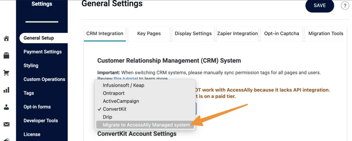
Task: Open Tags in the sidebar
Action: tap(29, 93)
